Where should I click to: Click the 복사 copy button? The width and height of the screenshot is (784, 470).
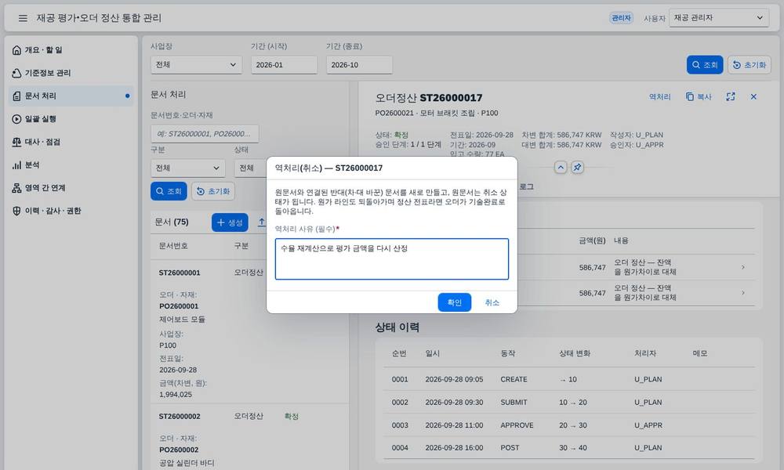[x=699, y=97]
